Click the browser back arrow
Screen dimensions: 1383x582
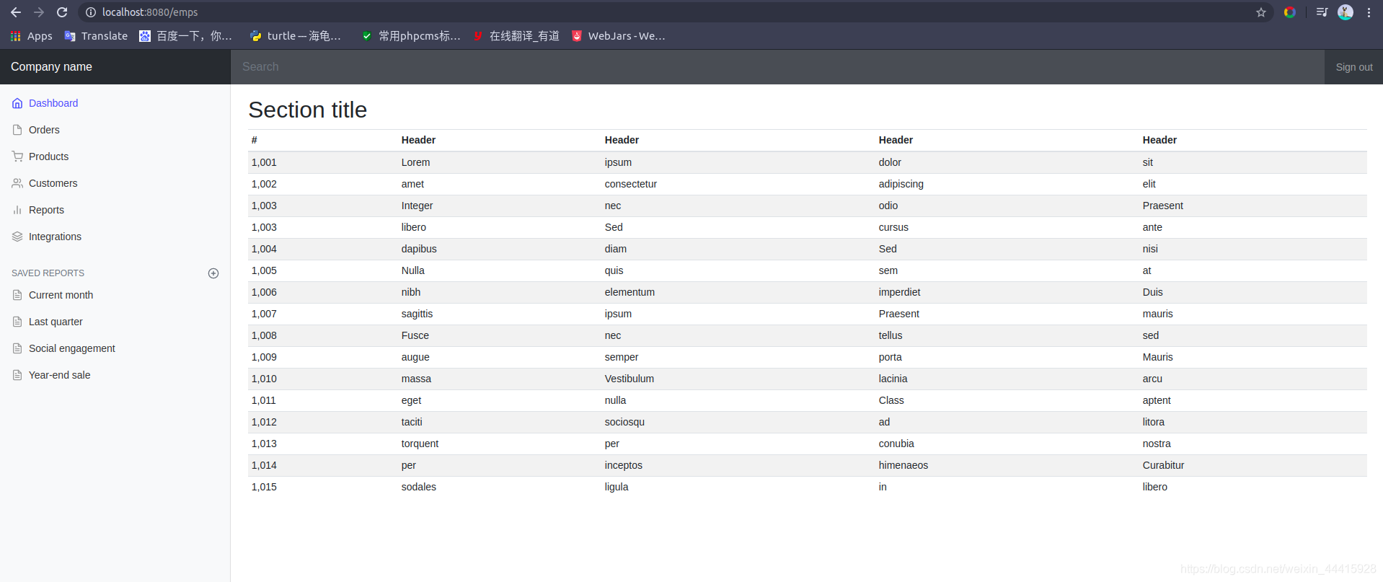[16, 12]
